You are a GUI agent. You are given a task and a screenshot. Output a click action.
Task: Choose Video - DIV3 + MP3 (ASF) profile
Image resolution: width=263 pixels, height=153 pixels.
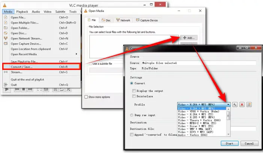point(203,132)
